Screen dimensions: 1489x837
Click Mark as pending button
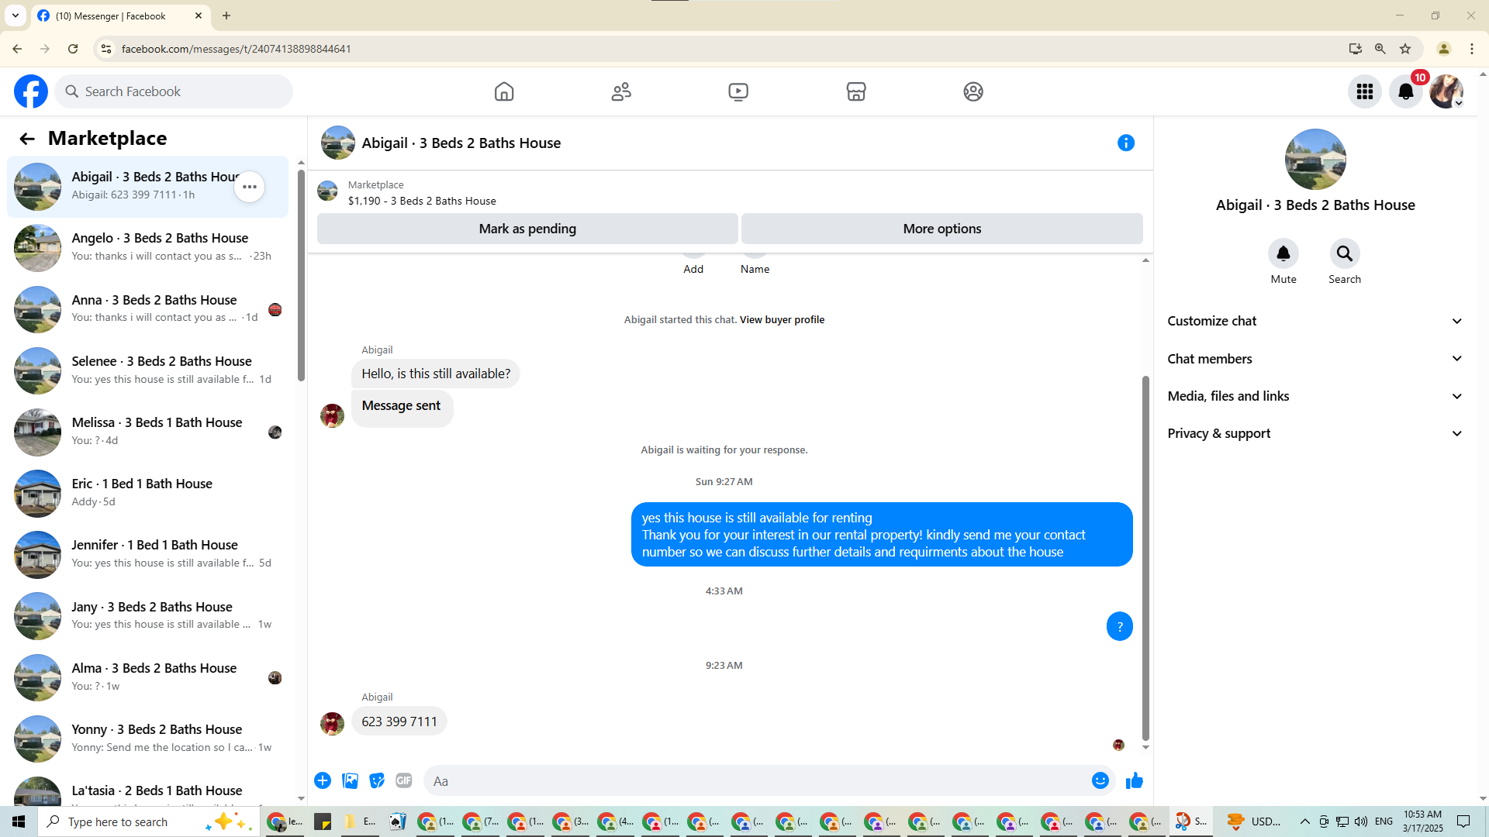(x=527, y=229)
